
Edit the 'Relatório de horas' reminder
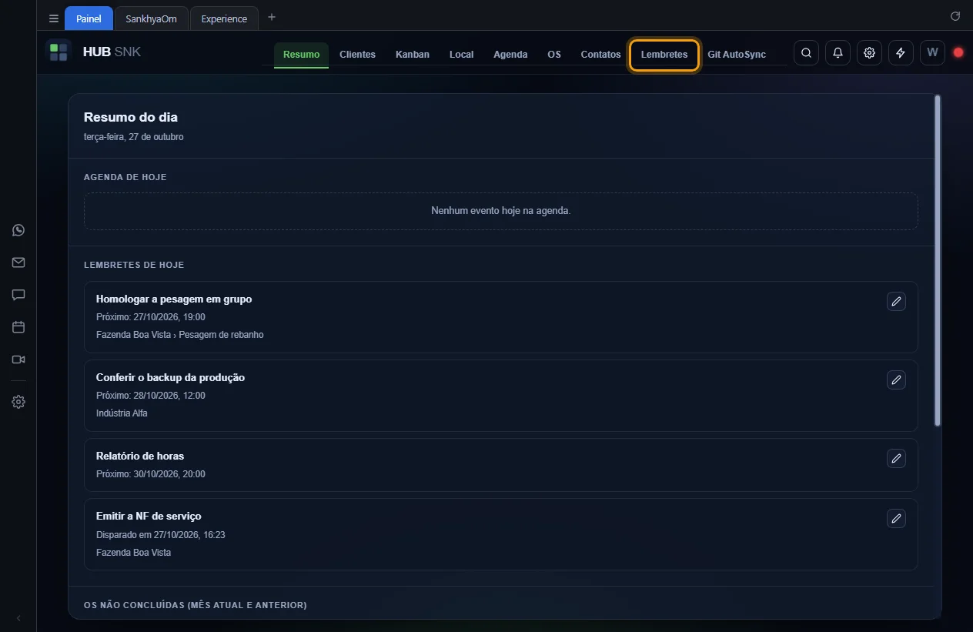[896, 459]
